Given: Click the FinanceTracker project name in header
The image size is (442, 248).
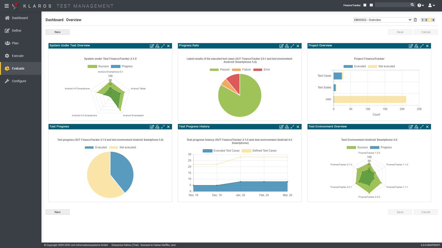Looking at the screenshot, I should pyautogui.click(x=352, y=6).
